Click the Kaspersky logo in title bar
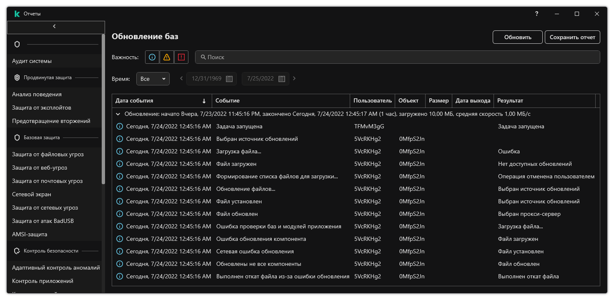The width and height of the screenshot is (614, 300). [x=17, y=14]
